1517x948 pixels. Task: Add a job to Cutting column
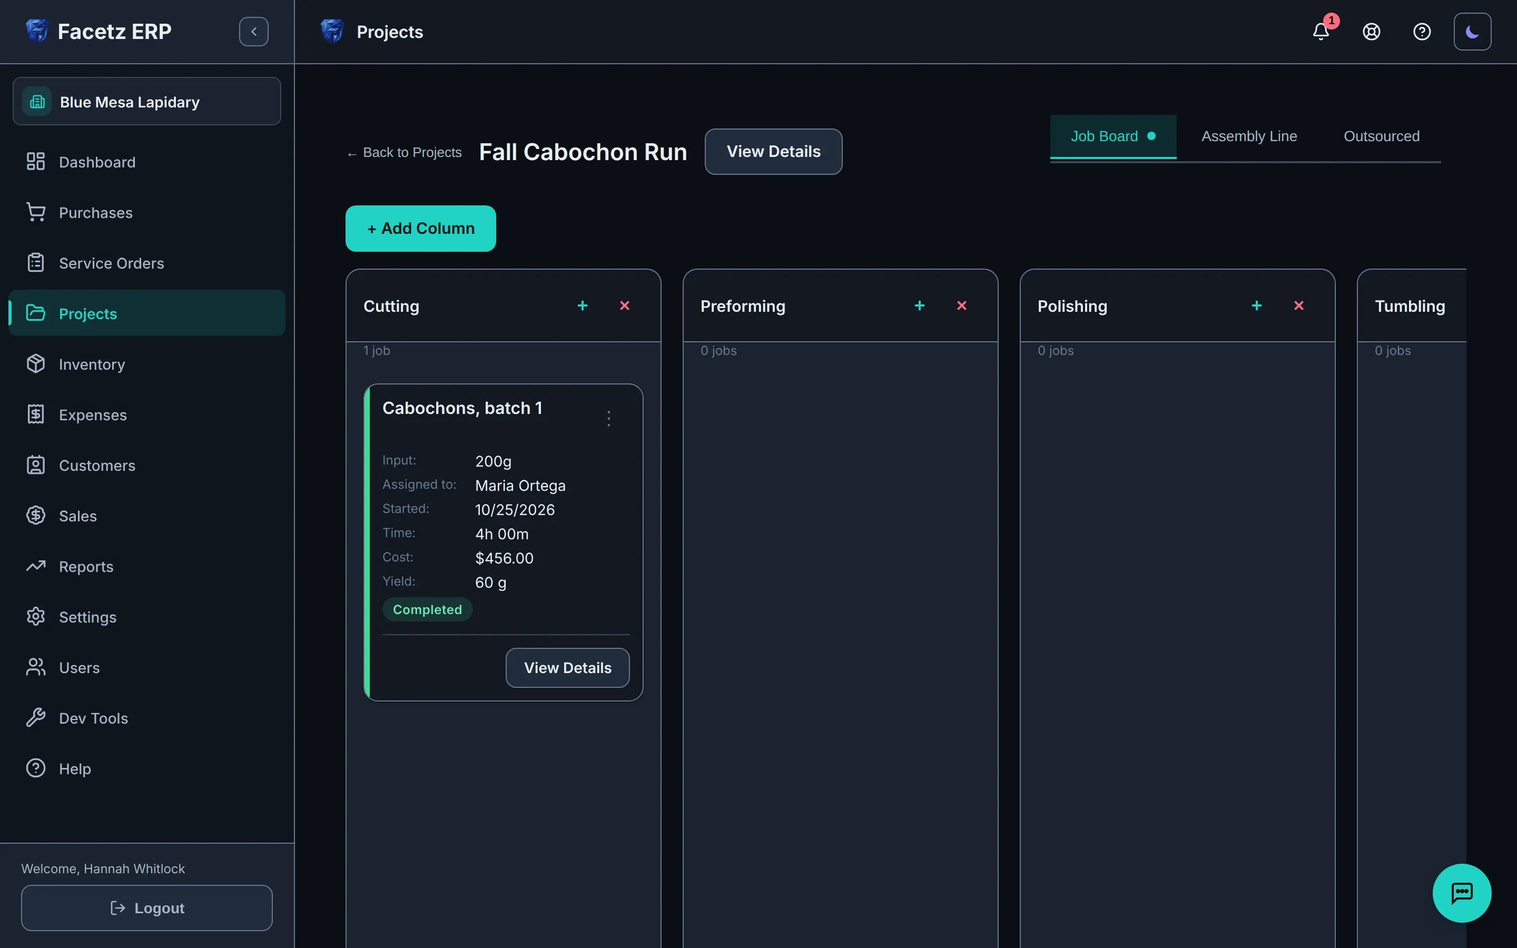[583, 305]
